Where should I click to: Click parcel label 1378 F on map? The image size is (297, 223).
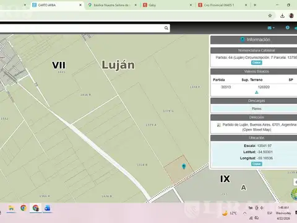pyautogui.click(x=195, y=87)
